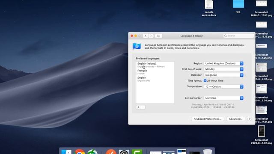Open First day of week dropdown
Viewport: 274px width, 154px height.
tap(223, 69)
